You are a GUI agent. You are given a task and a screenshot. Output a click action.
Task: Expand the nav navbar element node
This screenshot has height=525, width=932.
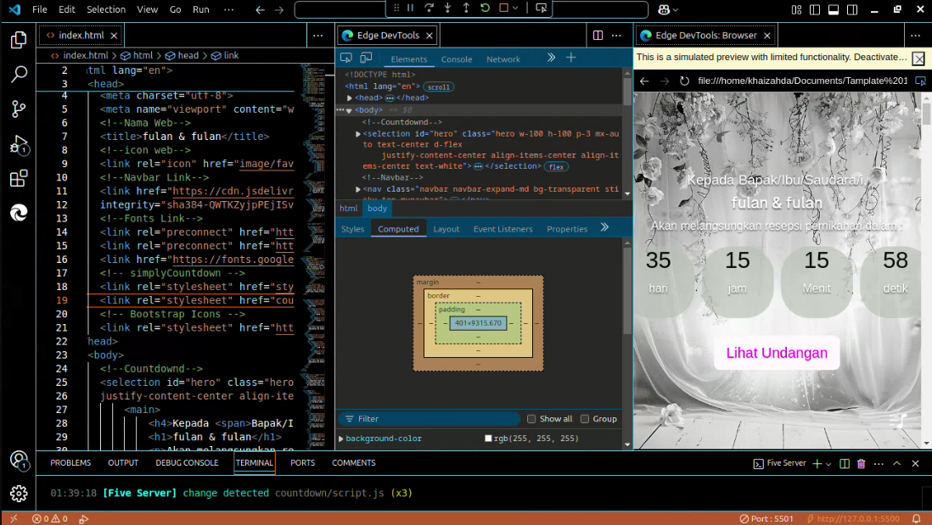pyautogui.click(x=357, y=189)
